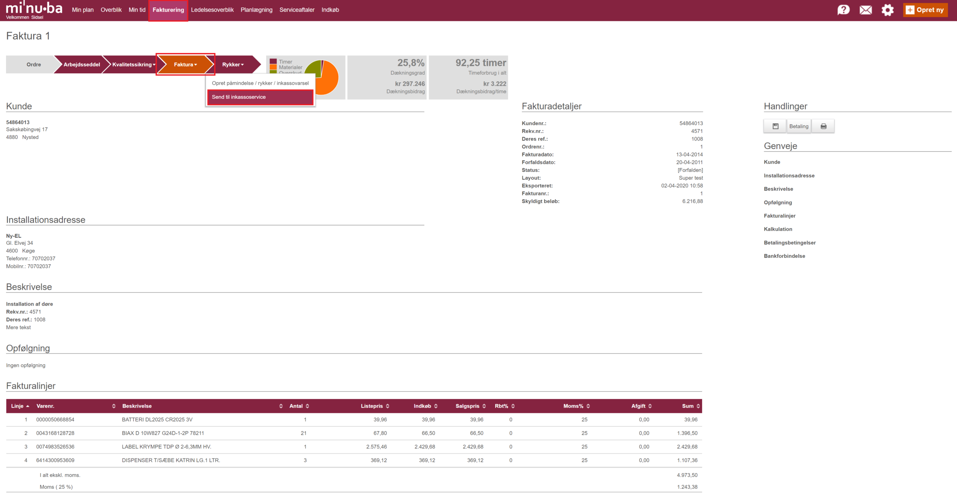The width and height of the screenshot is (957, 494).
Task: Jump to Installationsadresse shortcut
Action: pyautogui.click(x=789, y=175)
